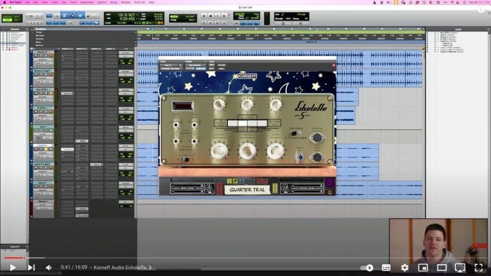Open the Options menu
The width and height of the screenshot is (491, 276).
click(x=102, y=2)
